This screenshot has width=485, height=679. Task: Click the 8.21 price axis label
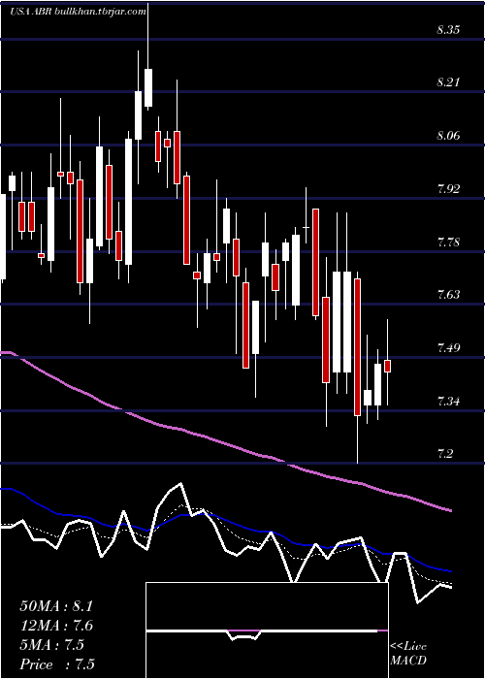448,82
